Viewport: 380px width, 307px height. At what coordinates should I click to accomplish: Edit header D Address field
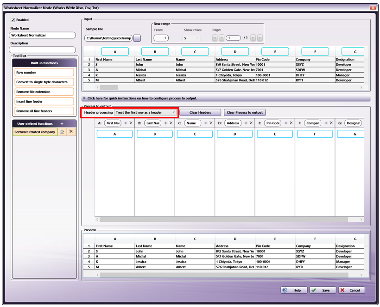coord(233,123)
